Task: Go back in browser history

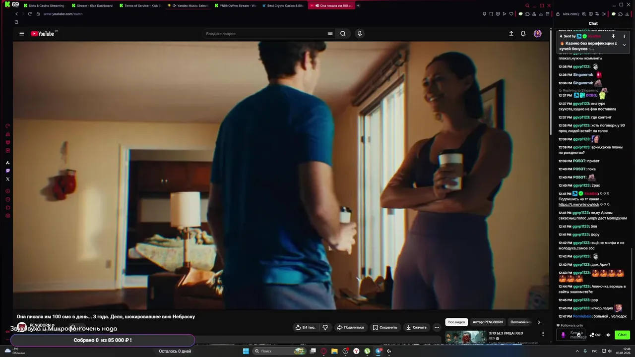Action: click(16, 14)
